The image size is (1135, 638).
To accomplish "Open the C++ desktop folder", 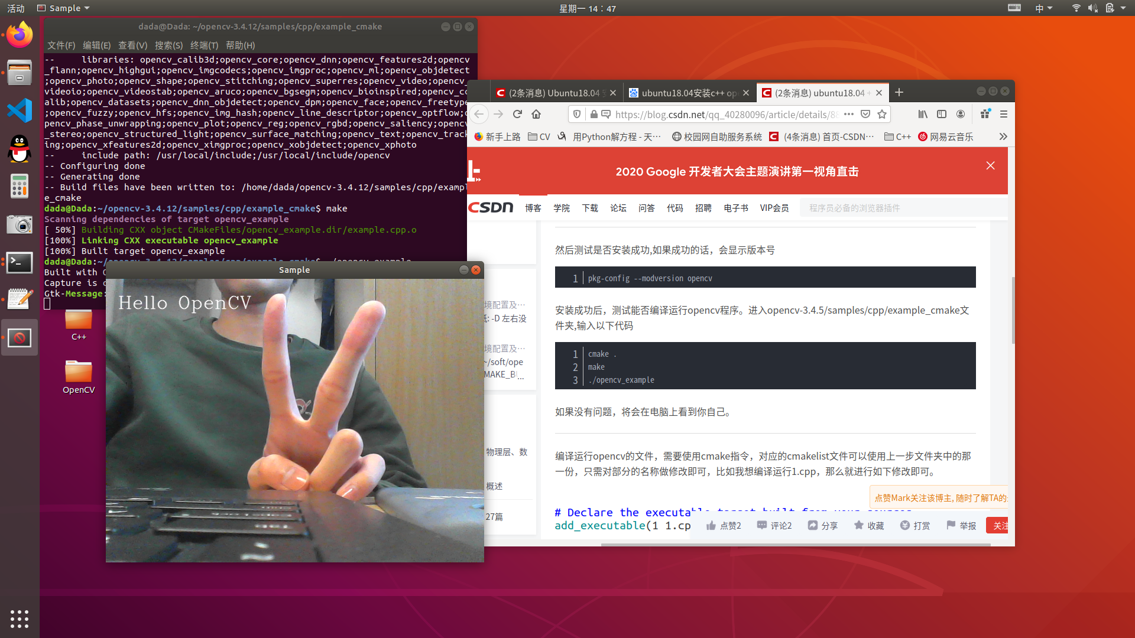I will (x=79, y=324).
